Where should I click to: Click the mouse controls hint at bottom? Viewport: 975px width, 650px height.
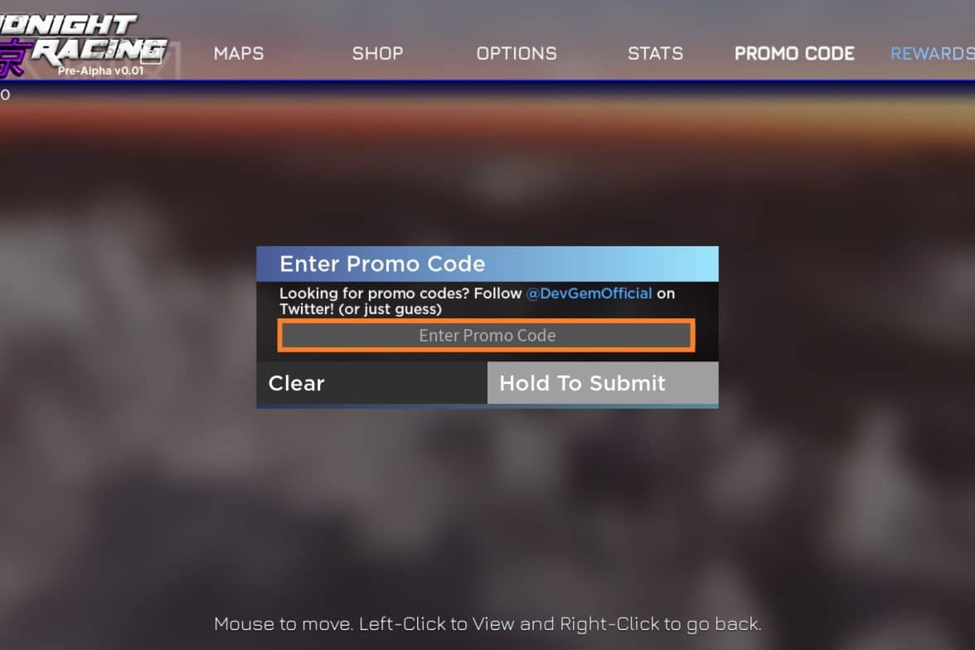pyautogui.click(x=487, y=623)
